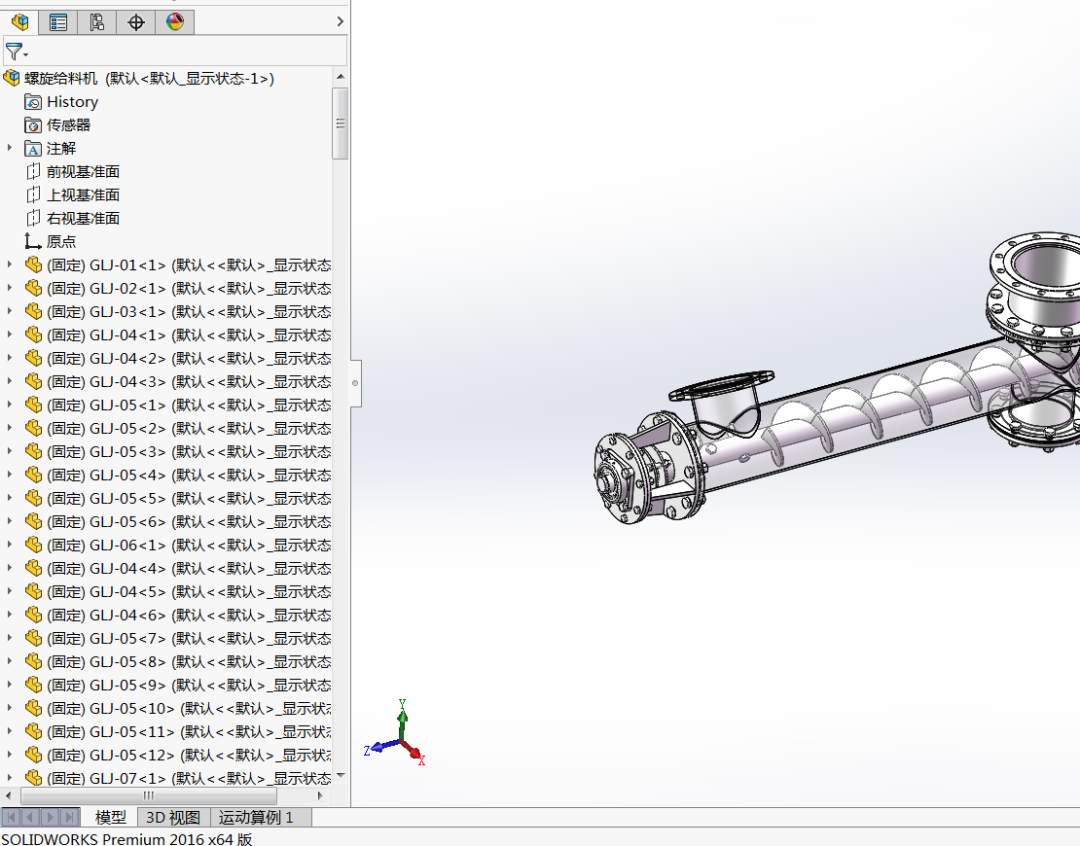Screen dimensions: 1080x846
Task: Expand the GLJ-04<1> component
Action: [x=9, y=335]
